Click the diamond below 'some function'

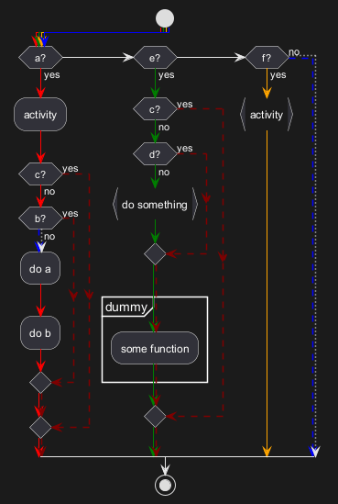point(155,416)
